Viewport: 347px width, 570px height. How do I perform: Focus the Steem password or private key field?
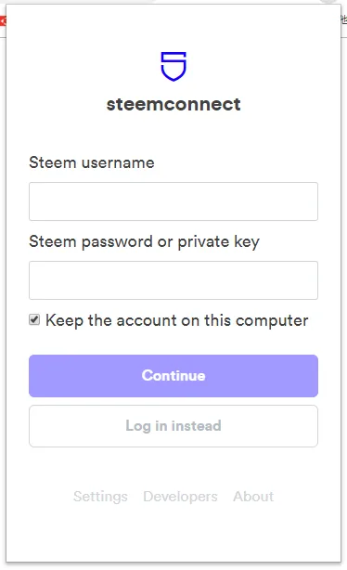(x=173, y=280)
